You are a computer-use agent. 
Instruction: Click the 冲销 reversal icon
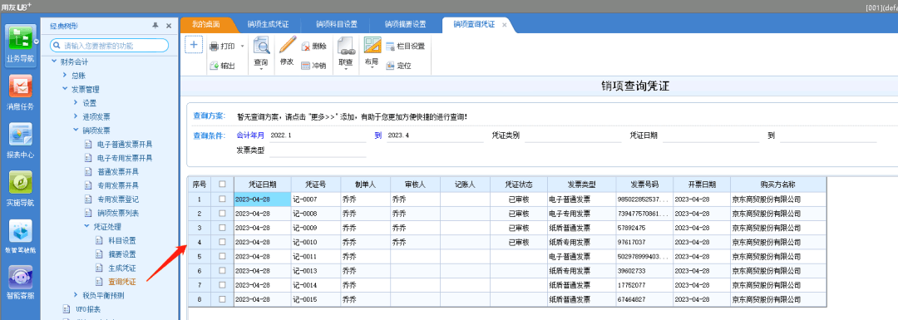pyautogui.click(x=306, y=66)
